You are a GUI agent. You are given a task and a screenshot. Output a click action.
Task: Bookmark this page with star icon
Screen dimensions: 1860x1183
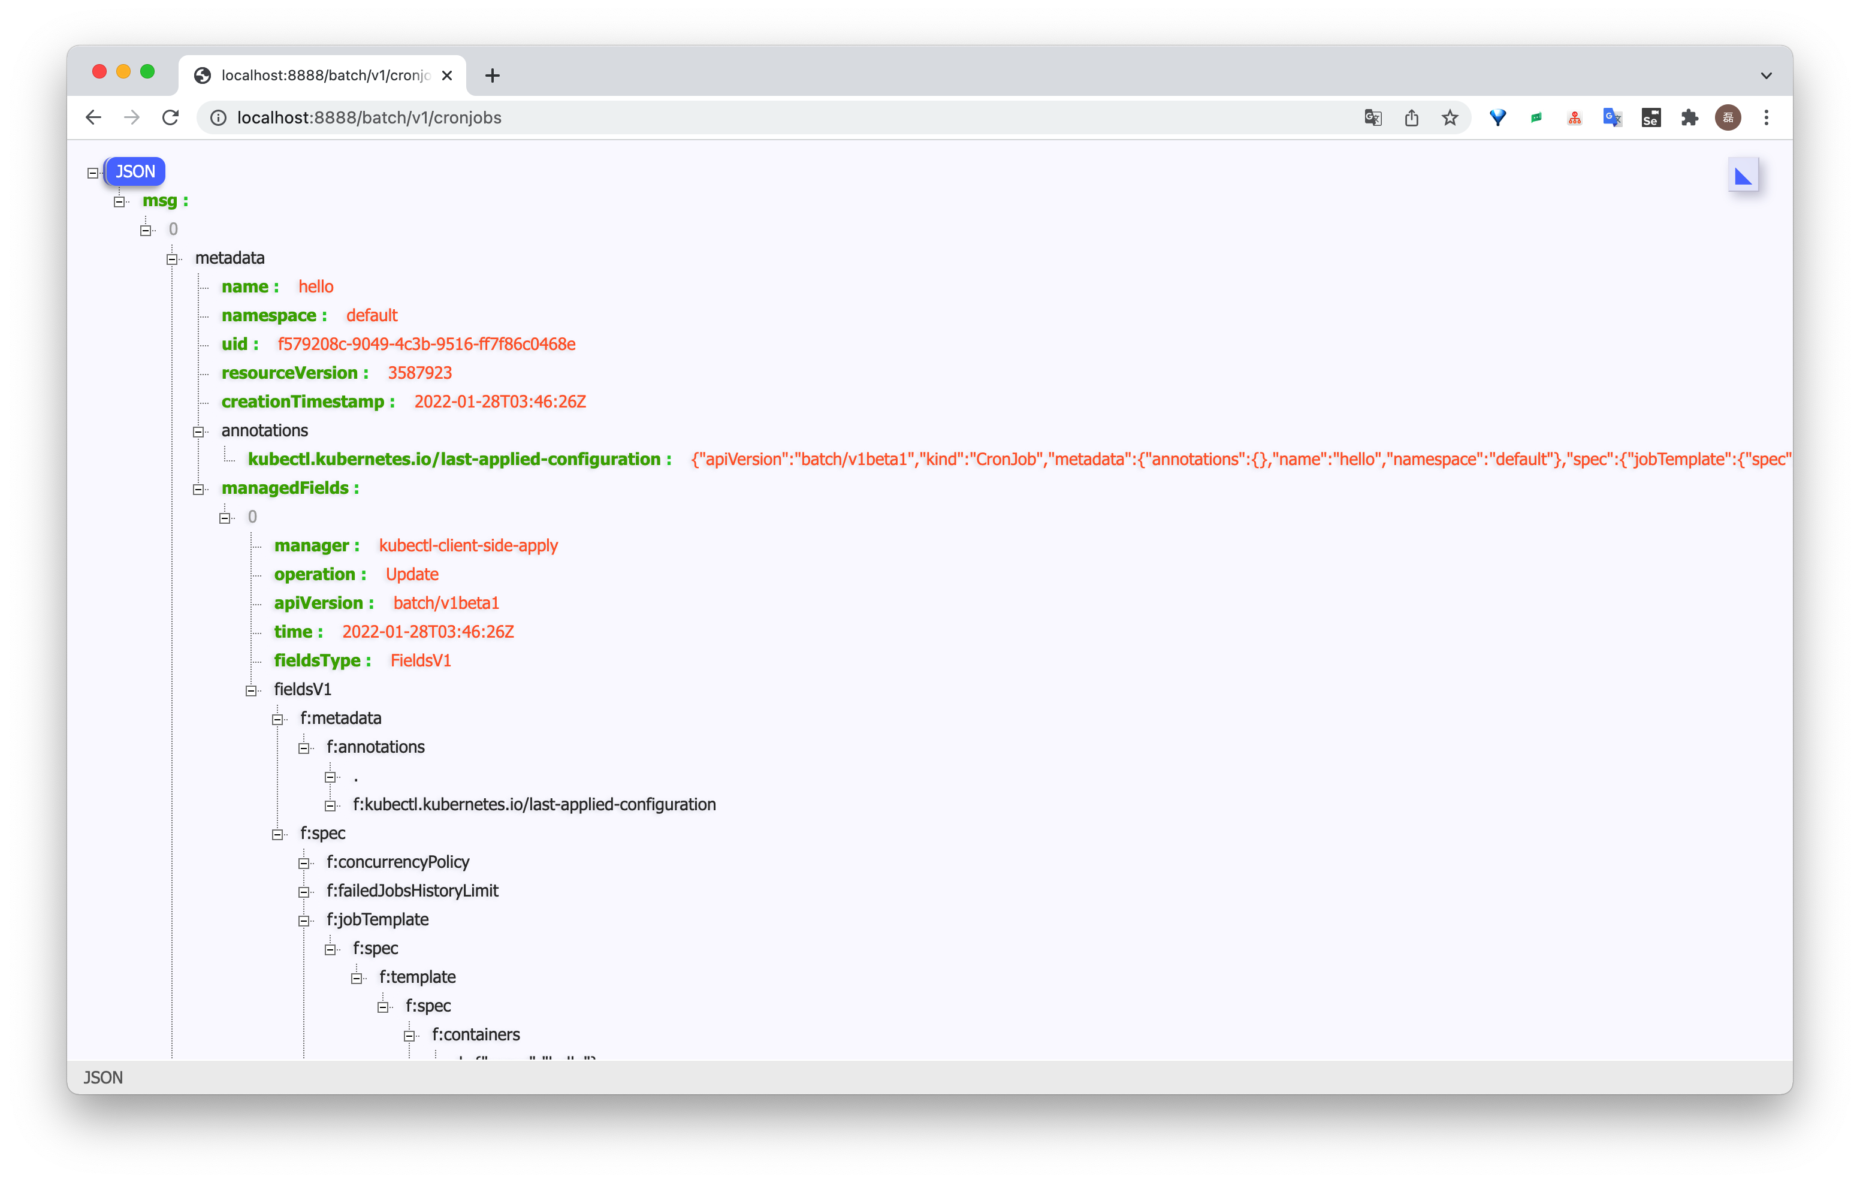(1450, 117)
